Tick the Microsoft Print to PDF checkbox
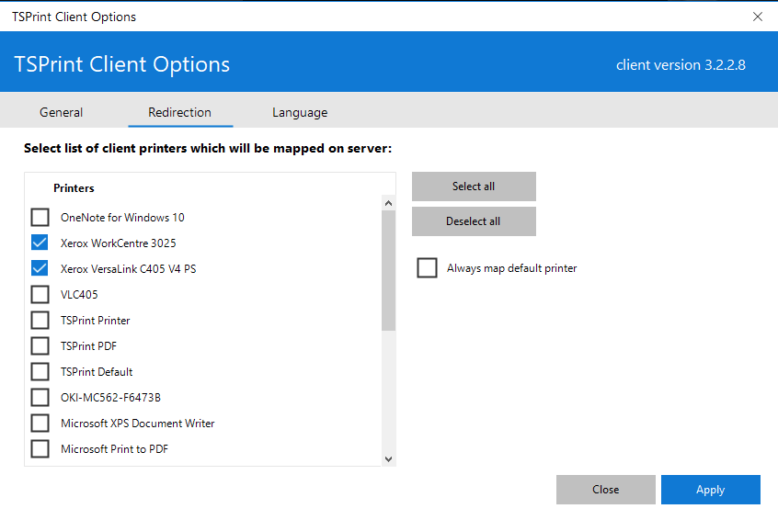 pyautogui.click(x=40, y=449)
